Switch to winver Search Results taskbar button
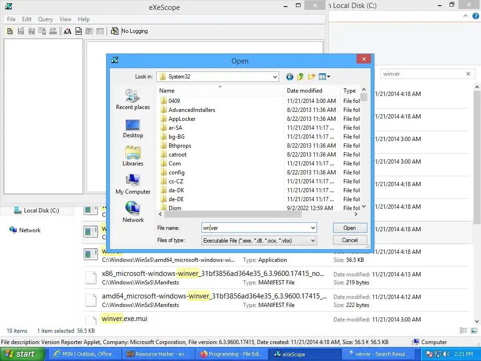481x361 pixels. 378,354
